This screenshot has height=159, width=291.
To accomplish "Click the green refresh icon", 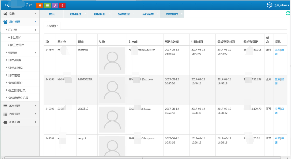I will (x=288, y=13).
